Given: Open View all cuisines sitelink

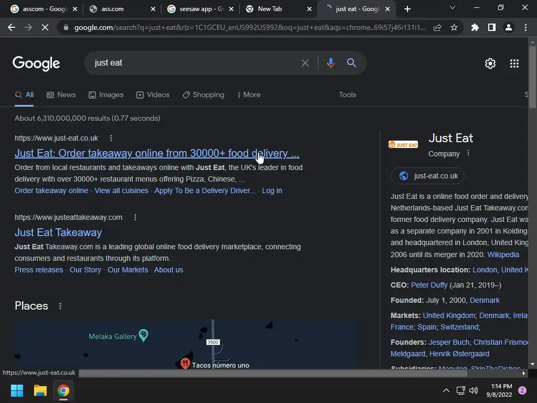Looking at the screenshot, I should click(121, 190).
